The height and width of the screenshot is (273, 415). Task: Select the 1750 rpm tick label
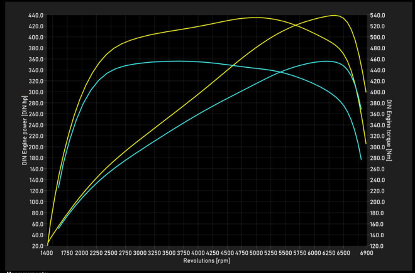click(x=68, y=252)
